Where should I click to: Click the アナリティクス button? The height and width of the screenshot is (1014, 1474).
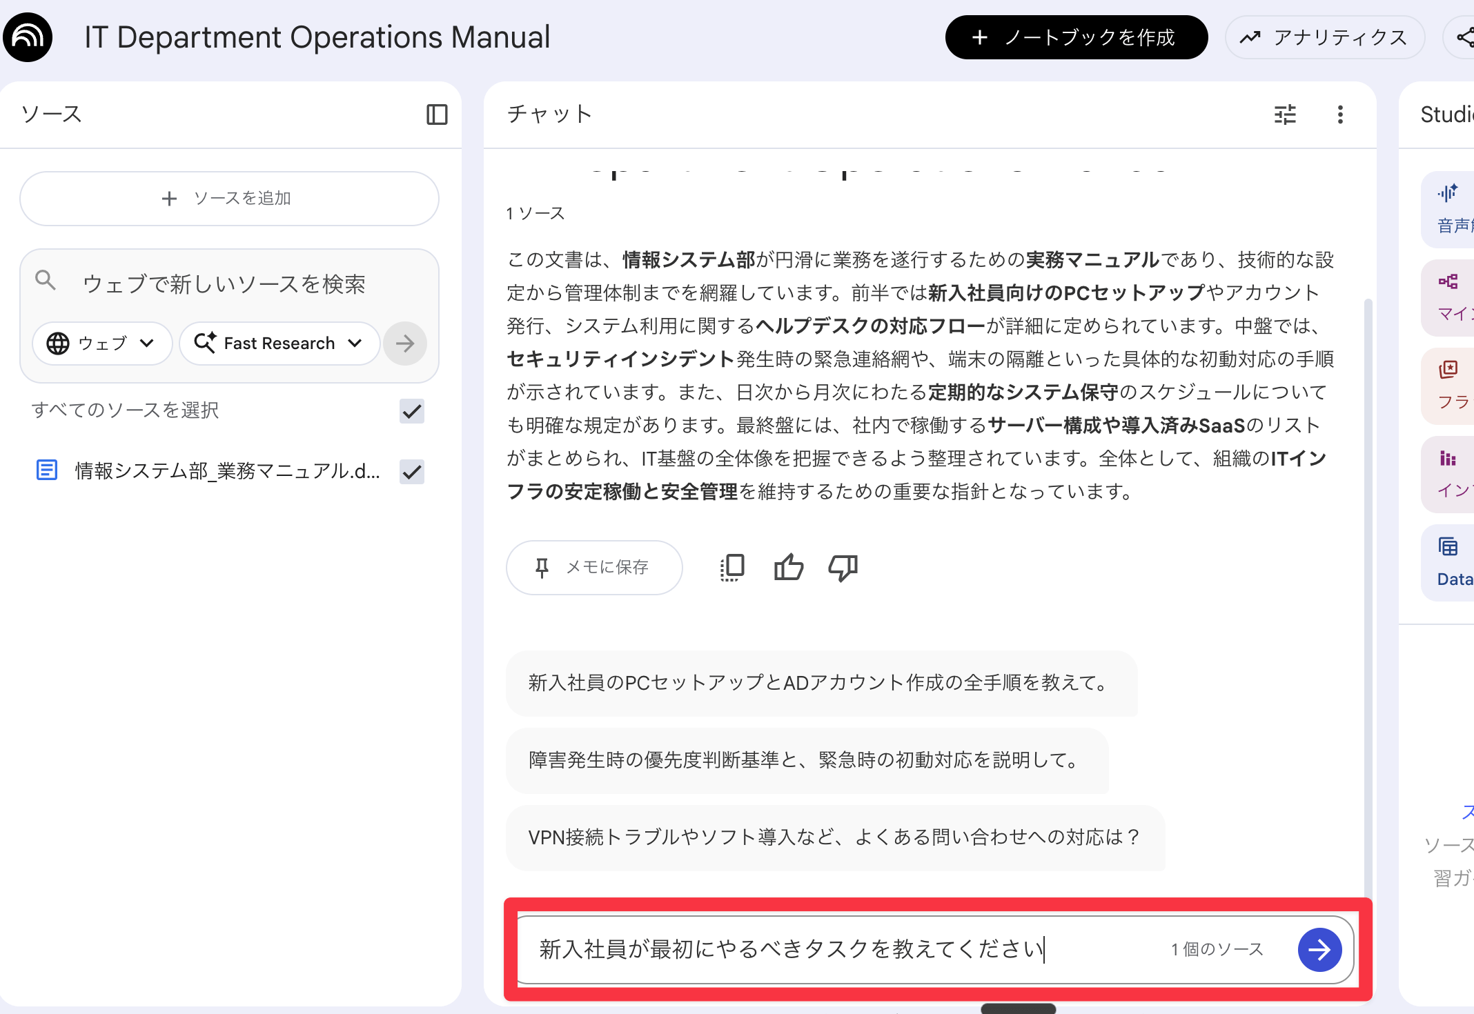click(x=1325, y=37)
